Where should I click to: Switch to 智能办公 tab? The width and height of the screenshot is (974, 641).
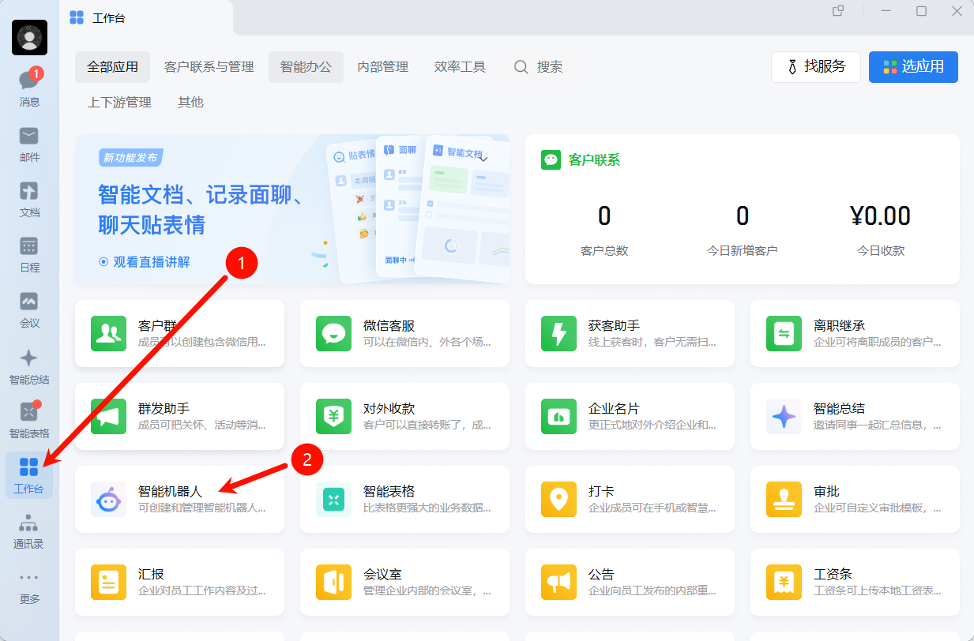pos(306,67)
